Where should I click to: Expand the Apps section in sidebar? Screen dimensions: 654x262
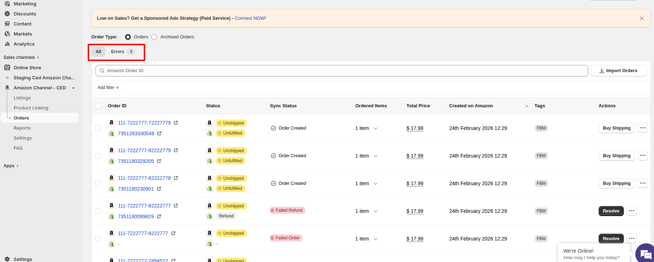click(x=11, y=166)
